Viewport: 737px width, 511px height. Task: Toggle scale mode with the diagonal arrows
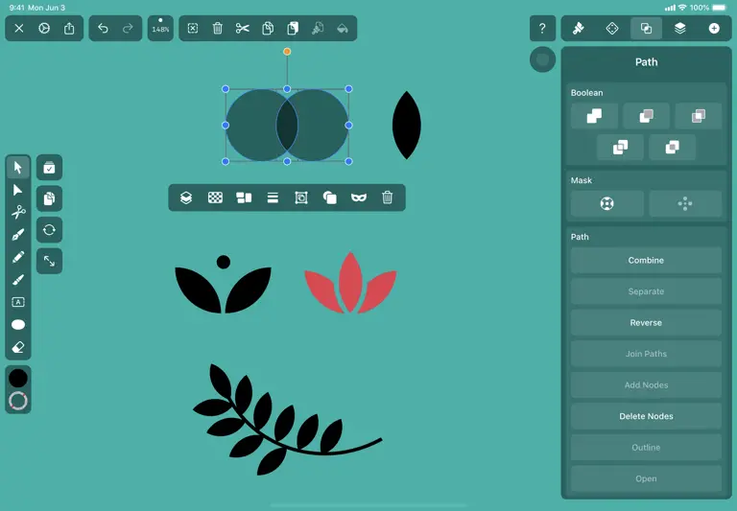49,261
